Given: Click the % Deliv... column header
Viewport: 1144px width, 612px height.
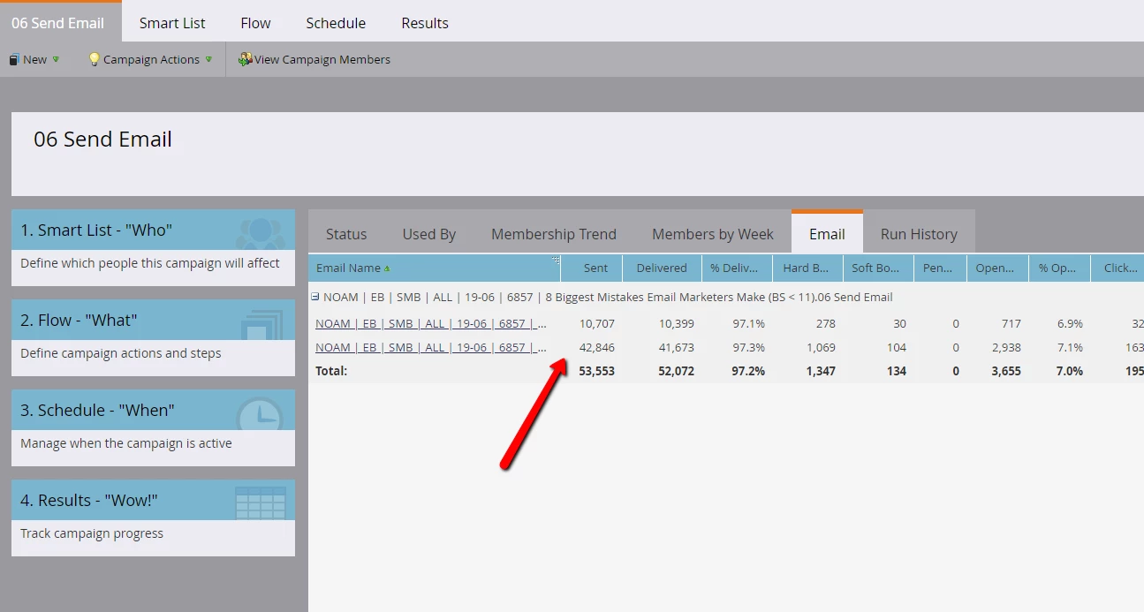Looking at the screenshot, I should (737, 268).
